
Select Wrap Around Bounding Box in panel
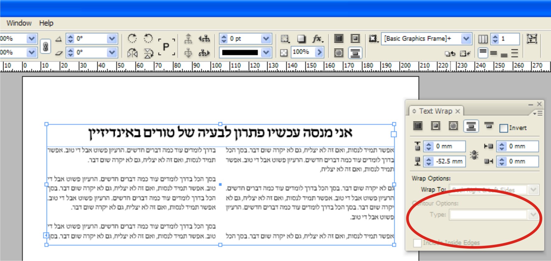[436, 126]
